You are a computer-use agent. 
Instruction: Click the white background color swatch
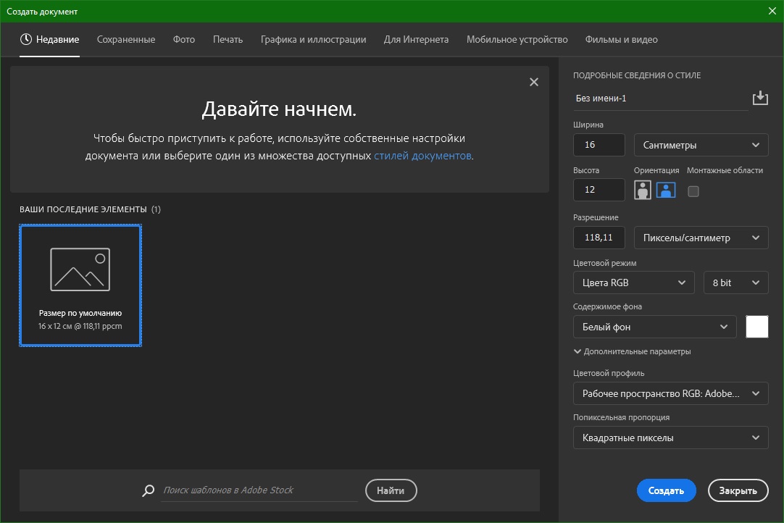(x=756, y=327)
